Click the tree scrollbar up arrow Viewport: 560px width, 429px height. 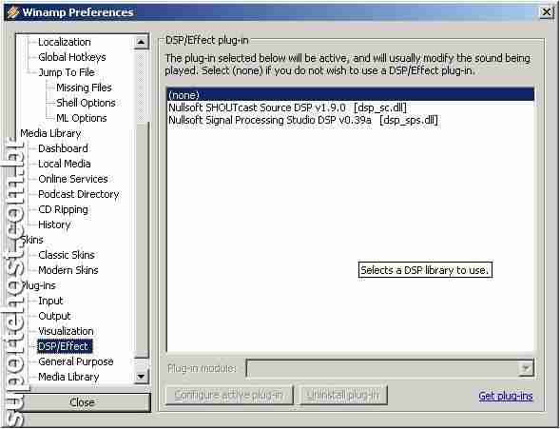[x=141, y=42]
